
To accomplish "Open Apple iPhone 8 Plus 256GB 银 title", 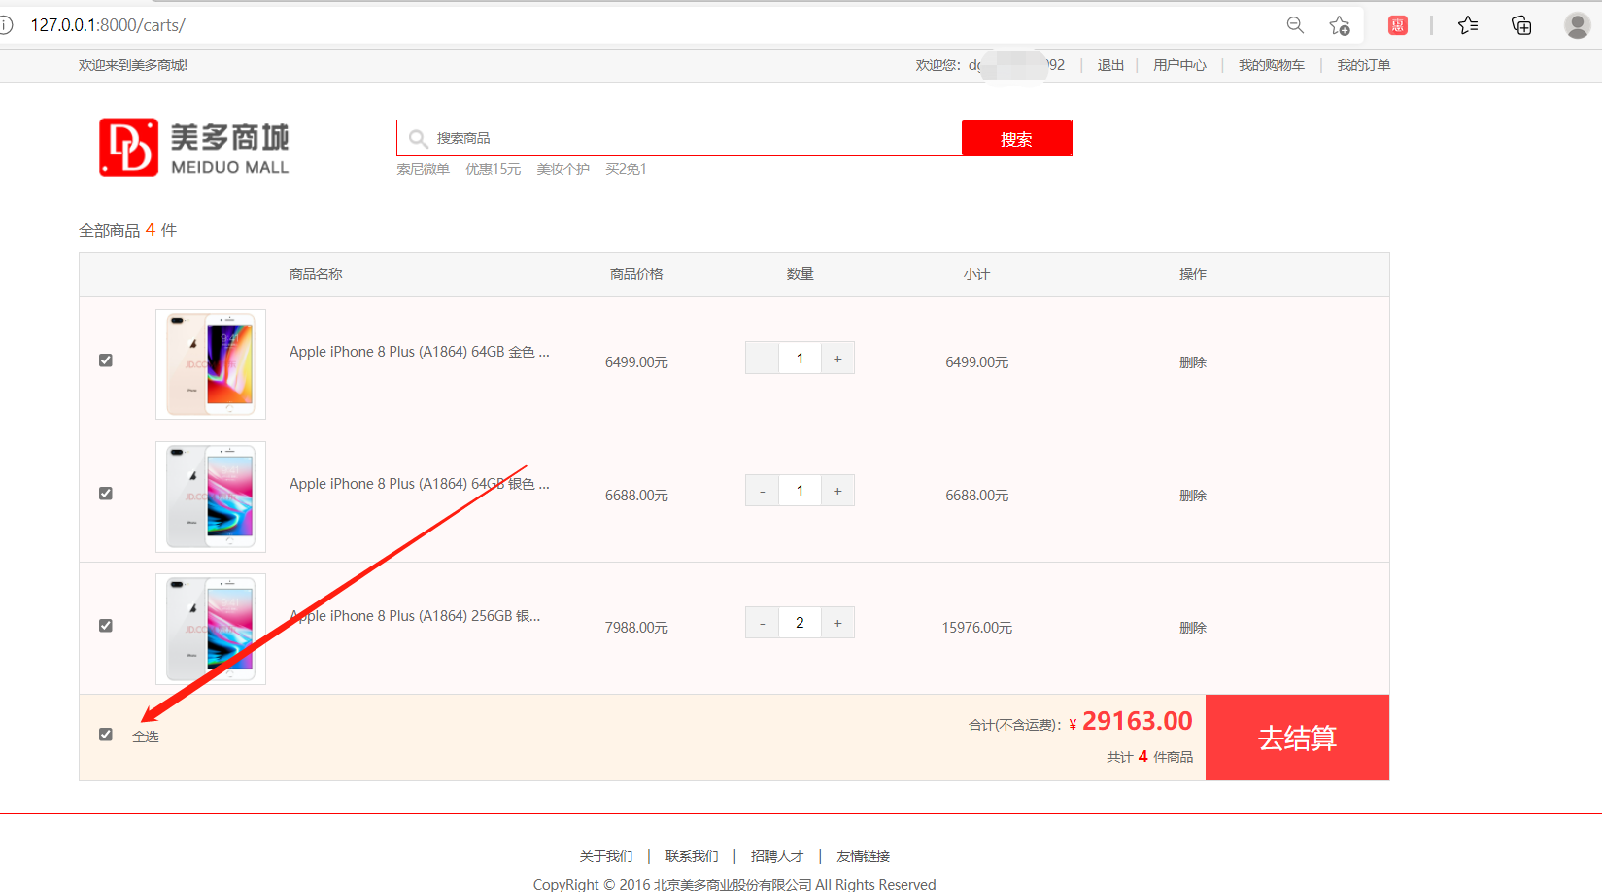I will (x=415, y=616).
